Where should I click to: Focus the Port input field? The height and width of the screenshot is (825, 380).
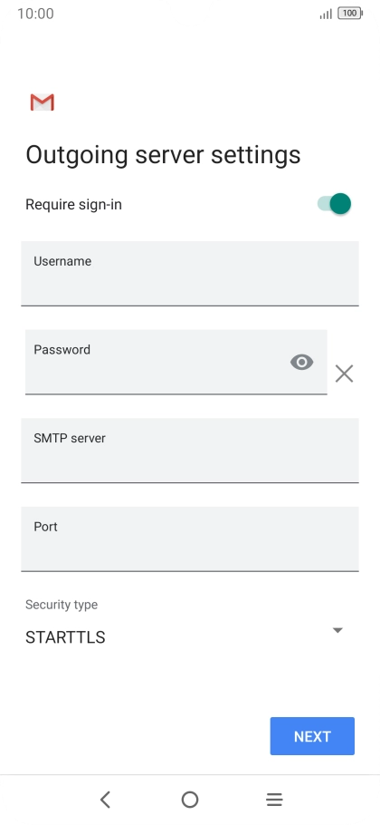(x=190, y=539)
